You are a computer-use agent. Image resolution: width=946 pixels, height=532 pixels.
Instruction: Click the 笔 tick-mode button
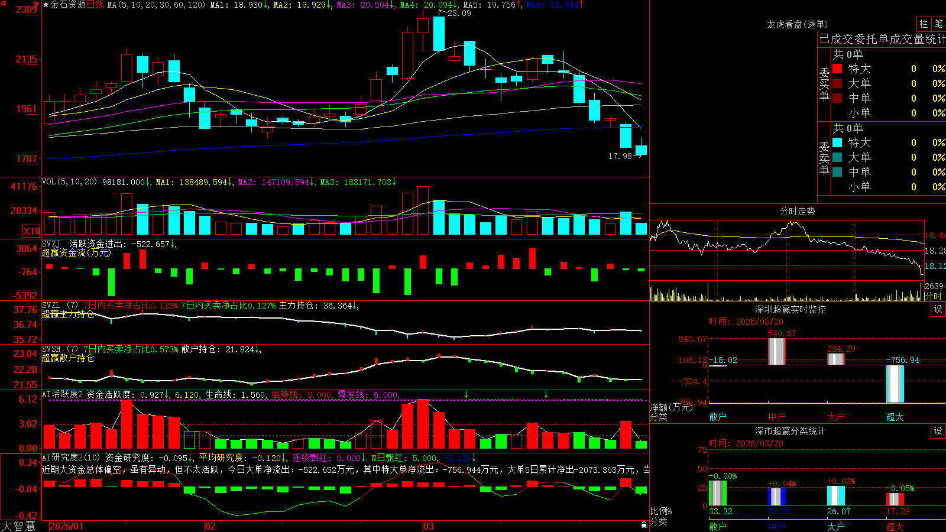[x=938, y=24]
